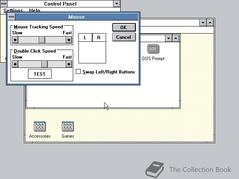
Task: Open the Help menu in Control Panel
Action: (35, 10)
